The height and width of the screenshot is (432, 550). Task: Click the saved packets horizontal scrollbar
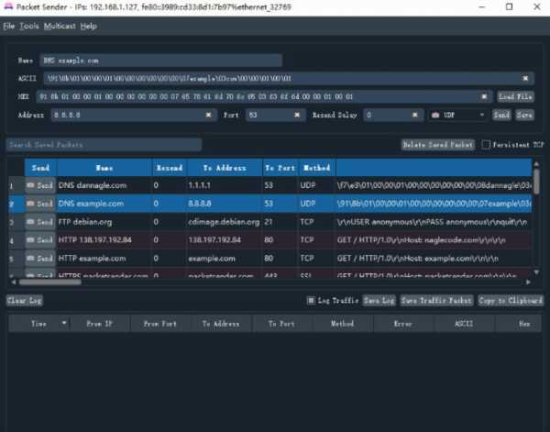(x=183, y=282)
